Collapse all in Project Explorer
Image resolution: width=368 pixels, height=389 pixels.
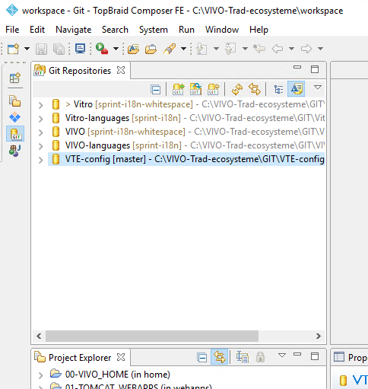click(x=201, y=358)
